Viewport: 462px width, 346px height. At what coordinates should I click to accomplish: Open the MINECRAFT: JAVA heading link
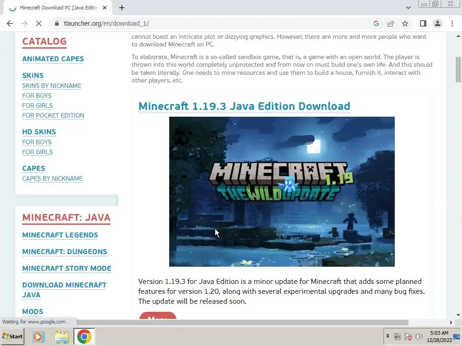[x=66, y=218]
